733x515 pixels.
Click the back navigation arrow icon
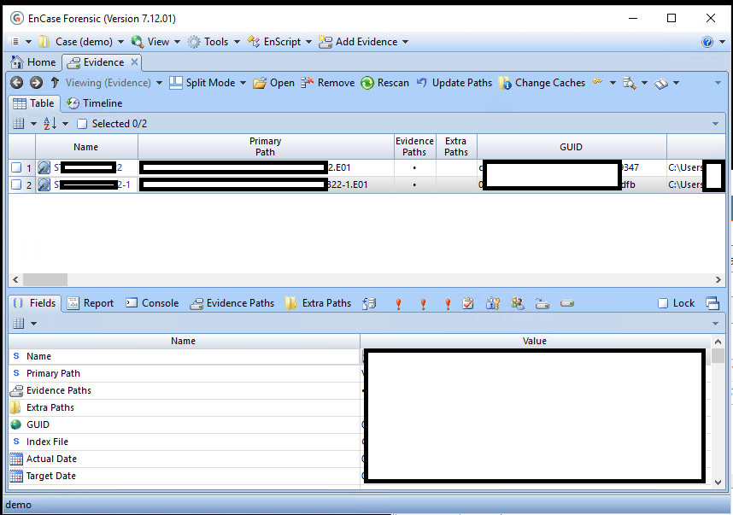point(17,83)
